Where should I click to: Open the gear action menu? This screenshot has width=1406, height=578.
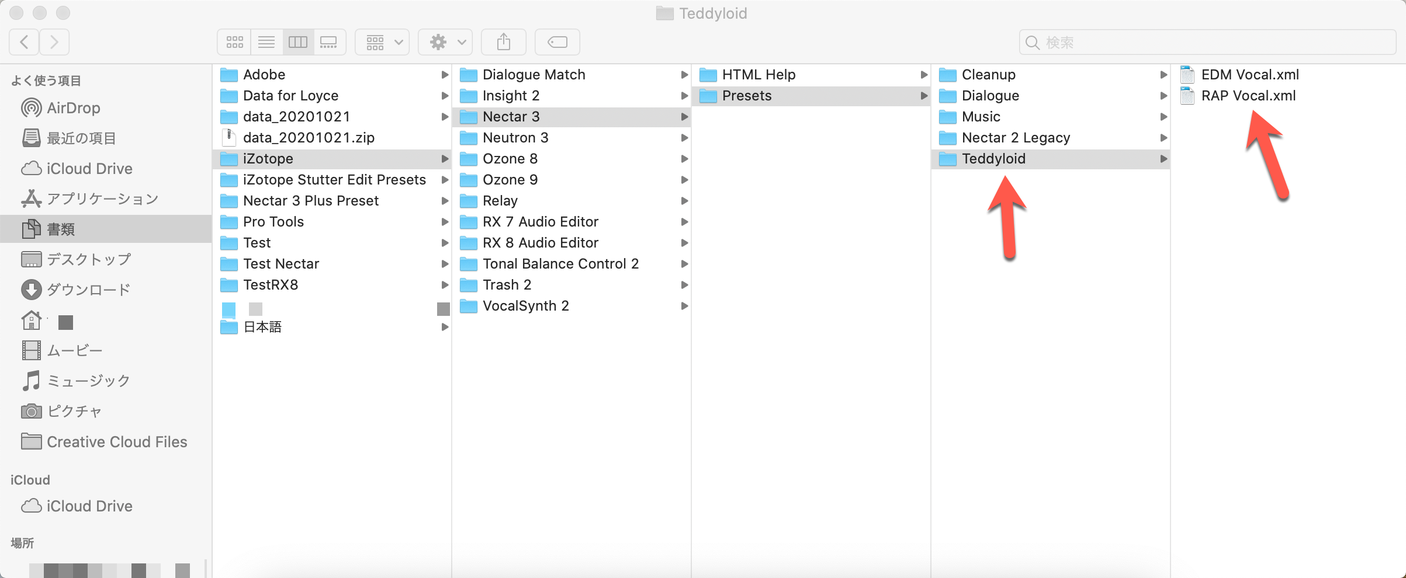[x=445, y=42]
